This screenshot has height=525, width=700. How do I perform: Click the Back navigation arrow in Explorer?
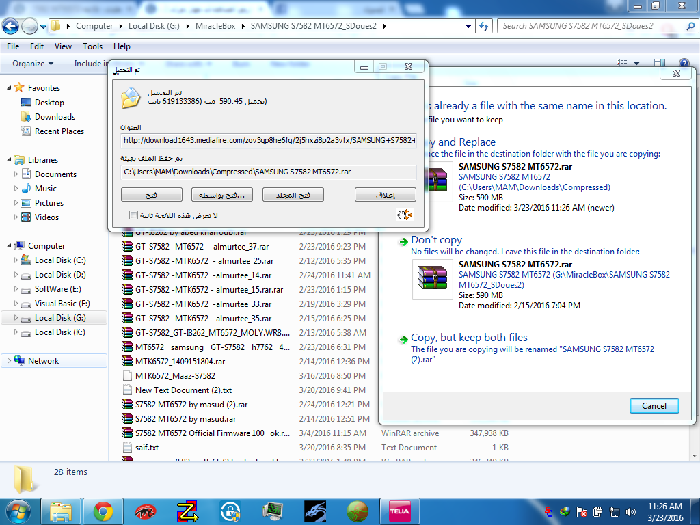[x=10, y=26]
